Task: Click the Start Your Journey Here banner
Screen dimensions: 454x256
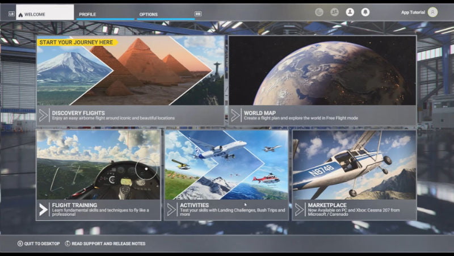Action: coord(77,42)
